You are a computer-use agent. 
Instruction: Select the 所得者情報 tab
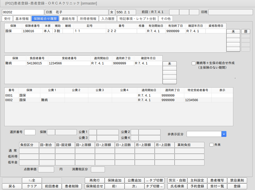[x=88, y=19]
